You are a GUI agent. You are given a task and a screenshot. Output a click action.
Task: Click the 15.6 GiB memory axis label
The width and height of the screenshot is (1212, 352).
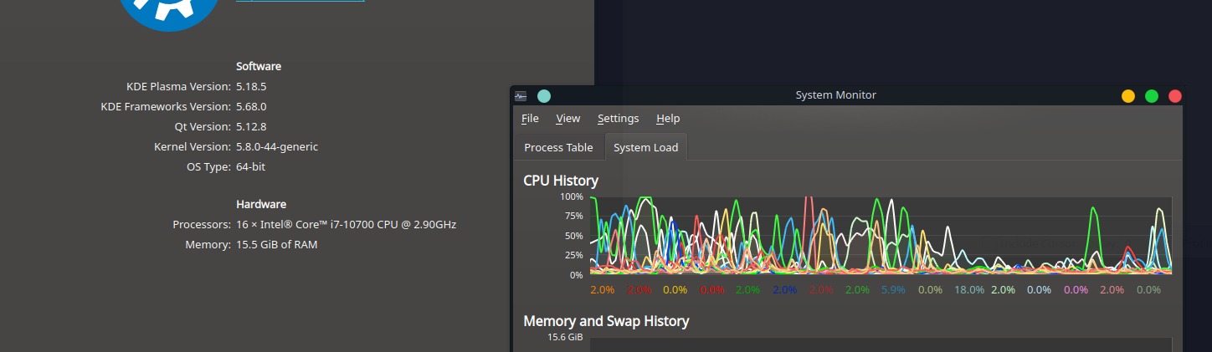click(x=566, y=338)
